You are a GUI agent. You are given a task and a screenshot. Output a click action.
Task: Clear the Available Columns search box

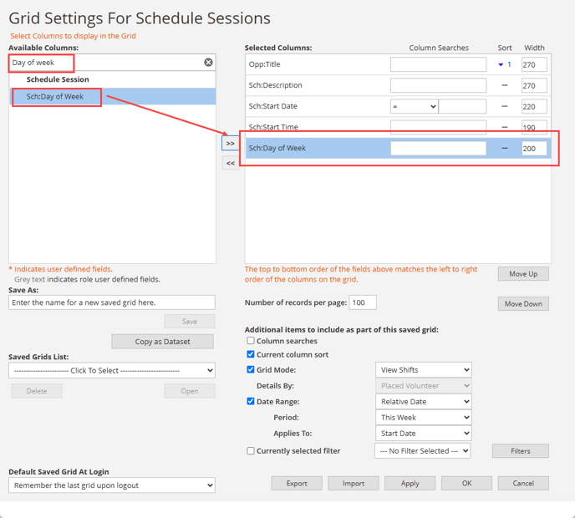point(208,63)
